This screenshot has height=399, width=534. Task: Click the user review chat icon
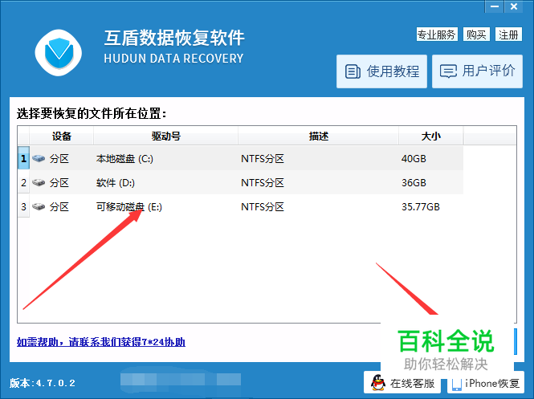449,71
